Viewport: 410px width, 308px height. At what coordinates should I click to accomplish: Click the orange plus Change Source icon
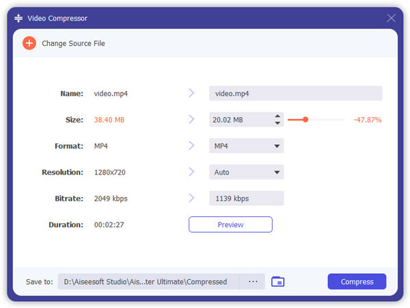pyautogui.click(x=29, y=43)
